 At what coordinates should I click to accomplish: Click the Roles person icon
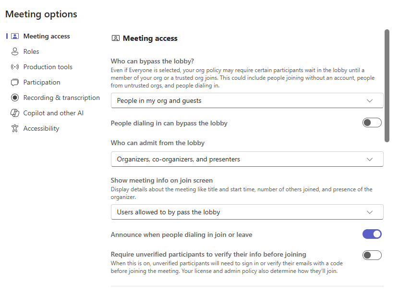pyautogui.click(x=15, y=51)
